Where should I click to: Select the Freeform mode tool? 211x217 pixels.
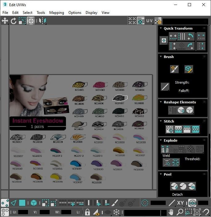tap(31, 21)
